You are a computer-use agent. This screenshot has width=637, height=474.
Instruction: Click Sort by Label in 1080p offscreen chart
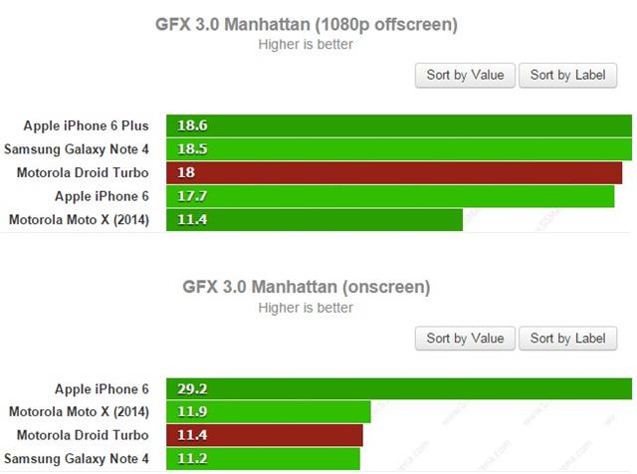[568, 76]
